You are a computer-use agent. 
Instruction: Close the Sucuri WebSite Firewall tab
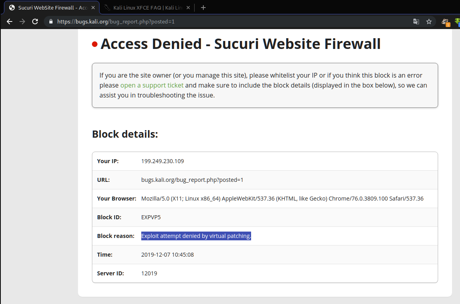tap(93, 8)
